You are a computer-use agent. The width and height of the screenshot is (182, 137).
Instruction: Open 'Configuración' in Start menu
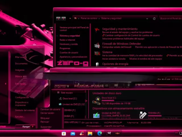click(22, 98)
